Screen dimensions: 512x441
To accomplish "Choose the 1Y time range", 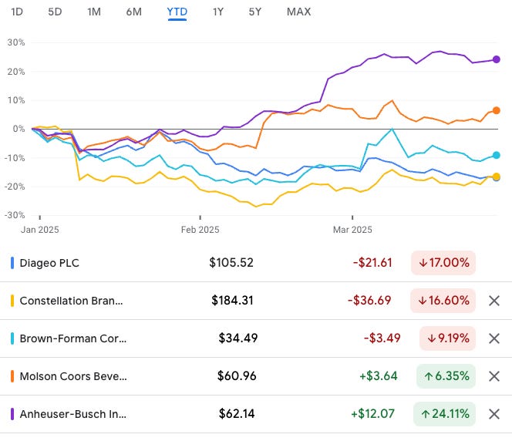I will click(x=218, y=12).
